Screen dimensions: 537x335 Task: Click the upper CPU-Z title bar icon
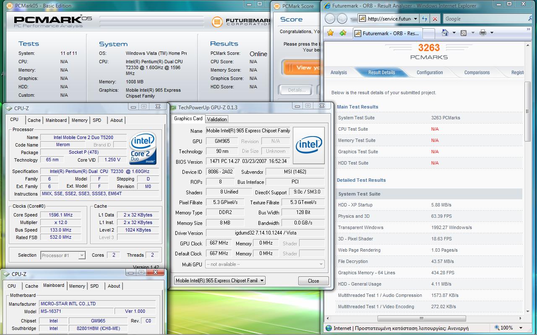[x=9, y=108]
